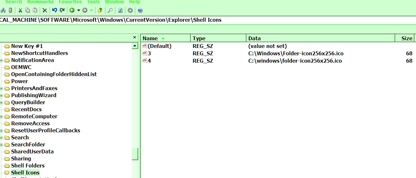Close the key tree pane

(x=135, y=37)
